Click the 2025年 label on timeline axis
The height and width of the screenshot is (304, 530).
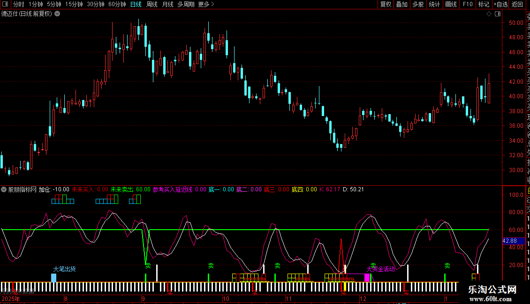pyautogui.click(x=11, y=298)
